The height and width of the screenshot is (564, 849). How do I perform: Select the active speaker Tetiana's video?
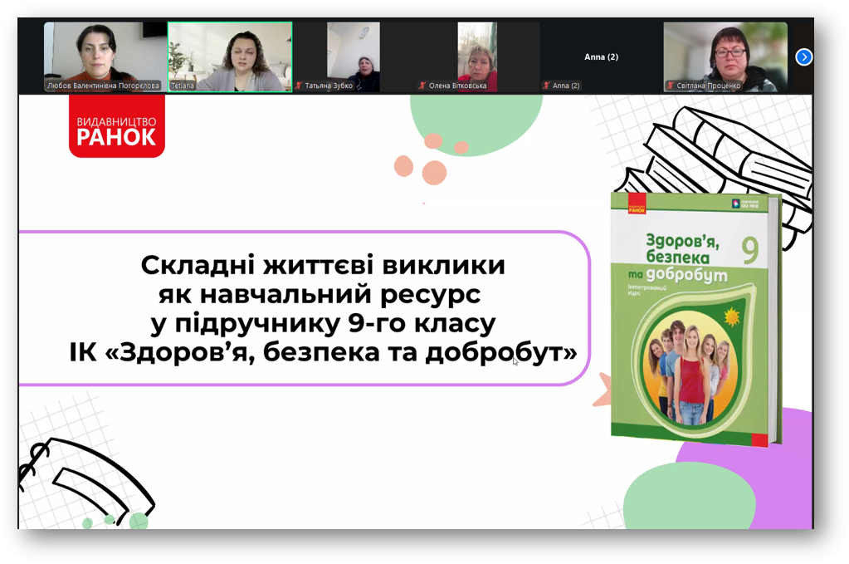click(x=230, y=51)
